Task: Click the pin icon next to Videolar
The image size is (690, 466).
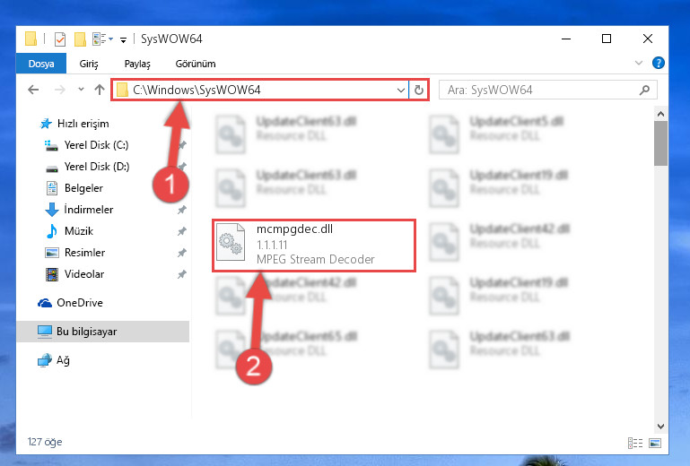Action: coord(182,274)
